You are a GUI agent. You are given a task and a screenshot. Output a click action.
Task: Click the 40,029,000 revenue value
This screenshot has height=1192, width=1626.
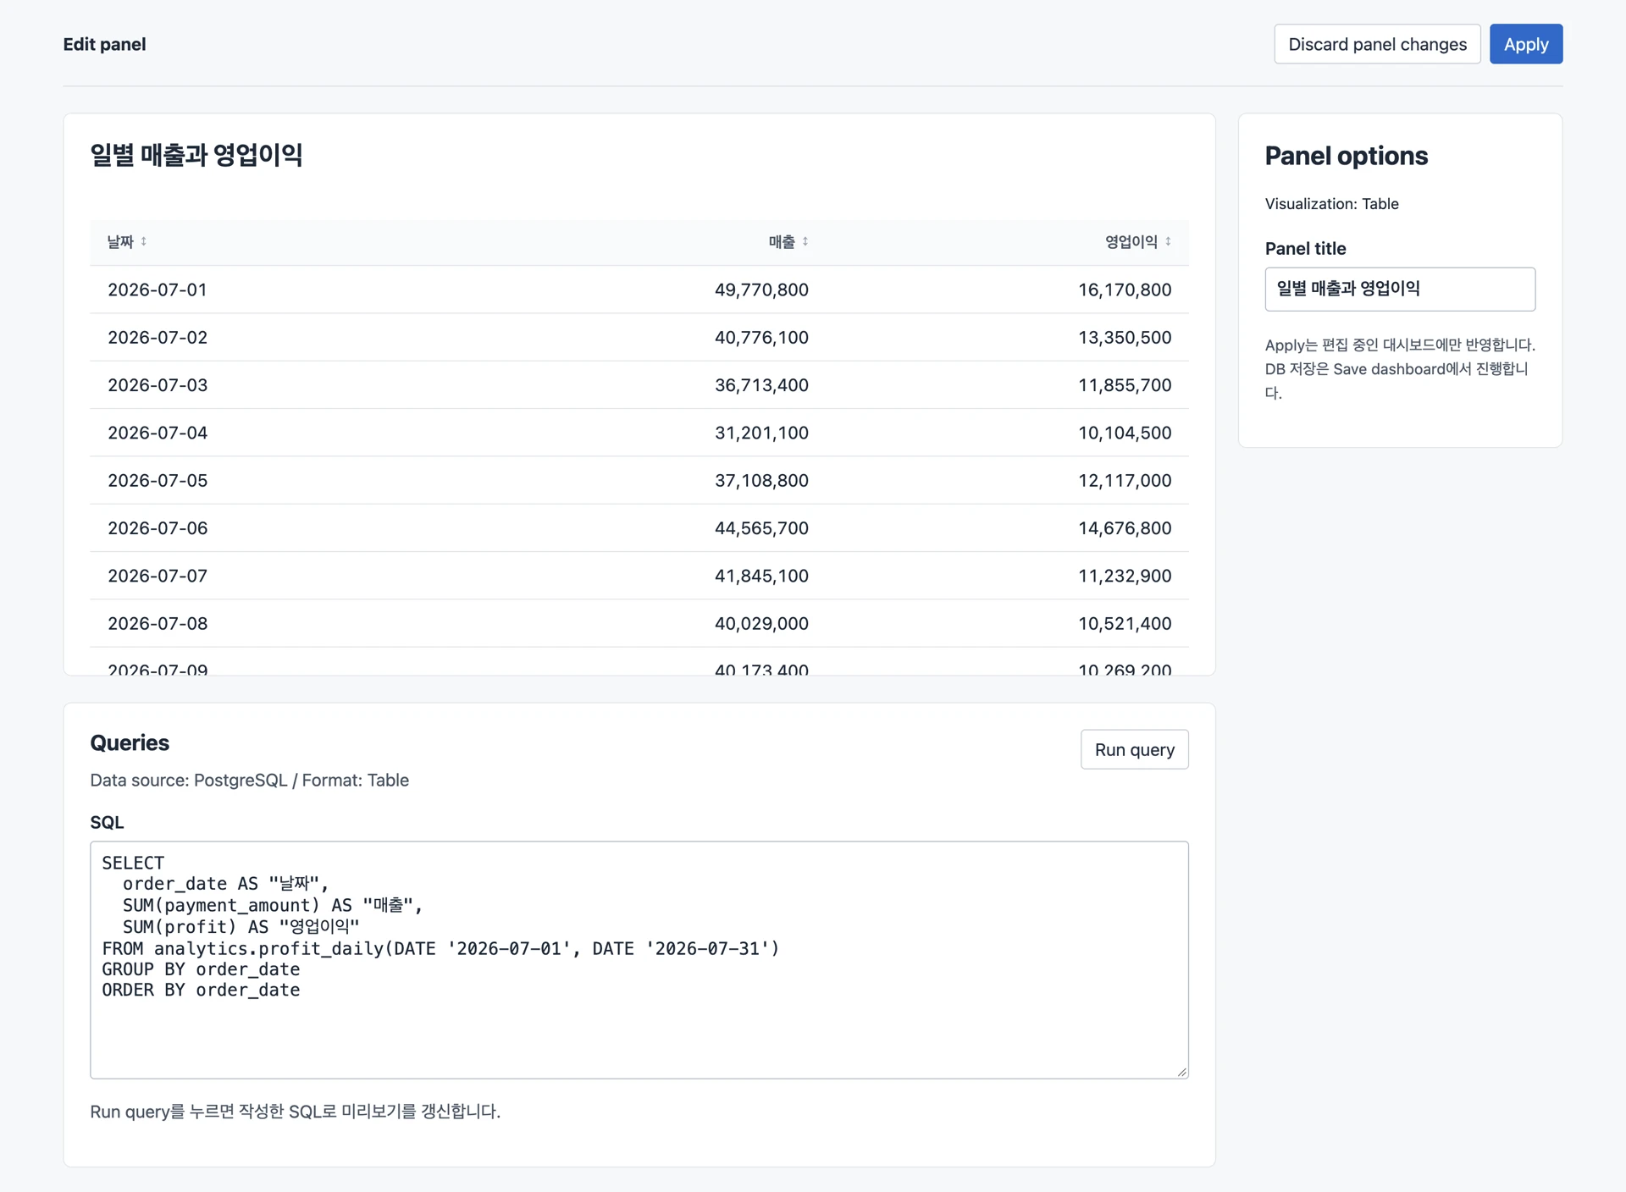(x=761, y=624)
